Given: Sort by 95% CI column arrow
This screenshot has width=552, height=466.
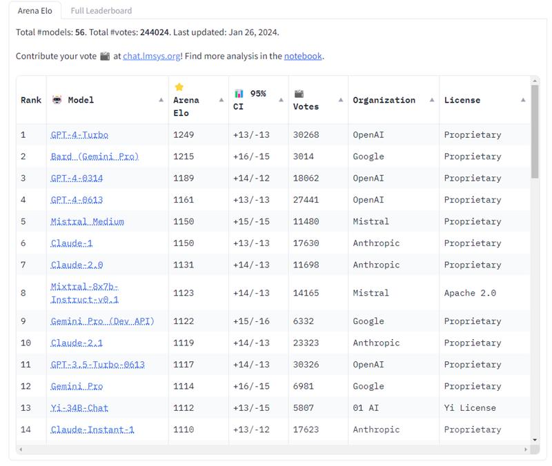Looking at the screenshot, I should (x=281, y=100).
